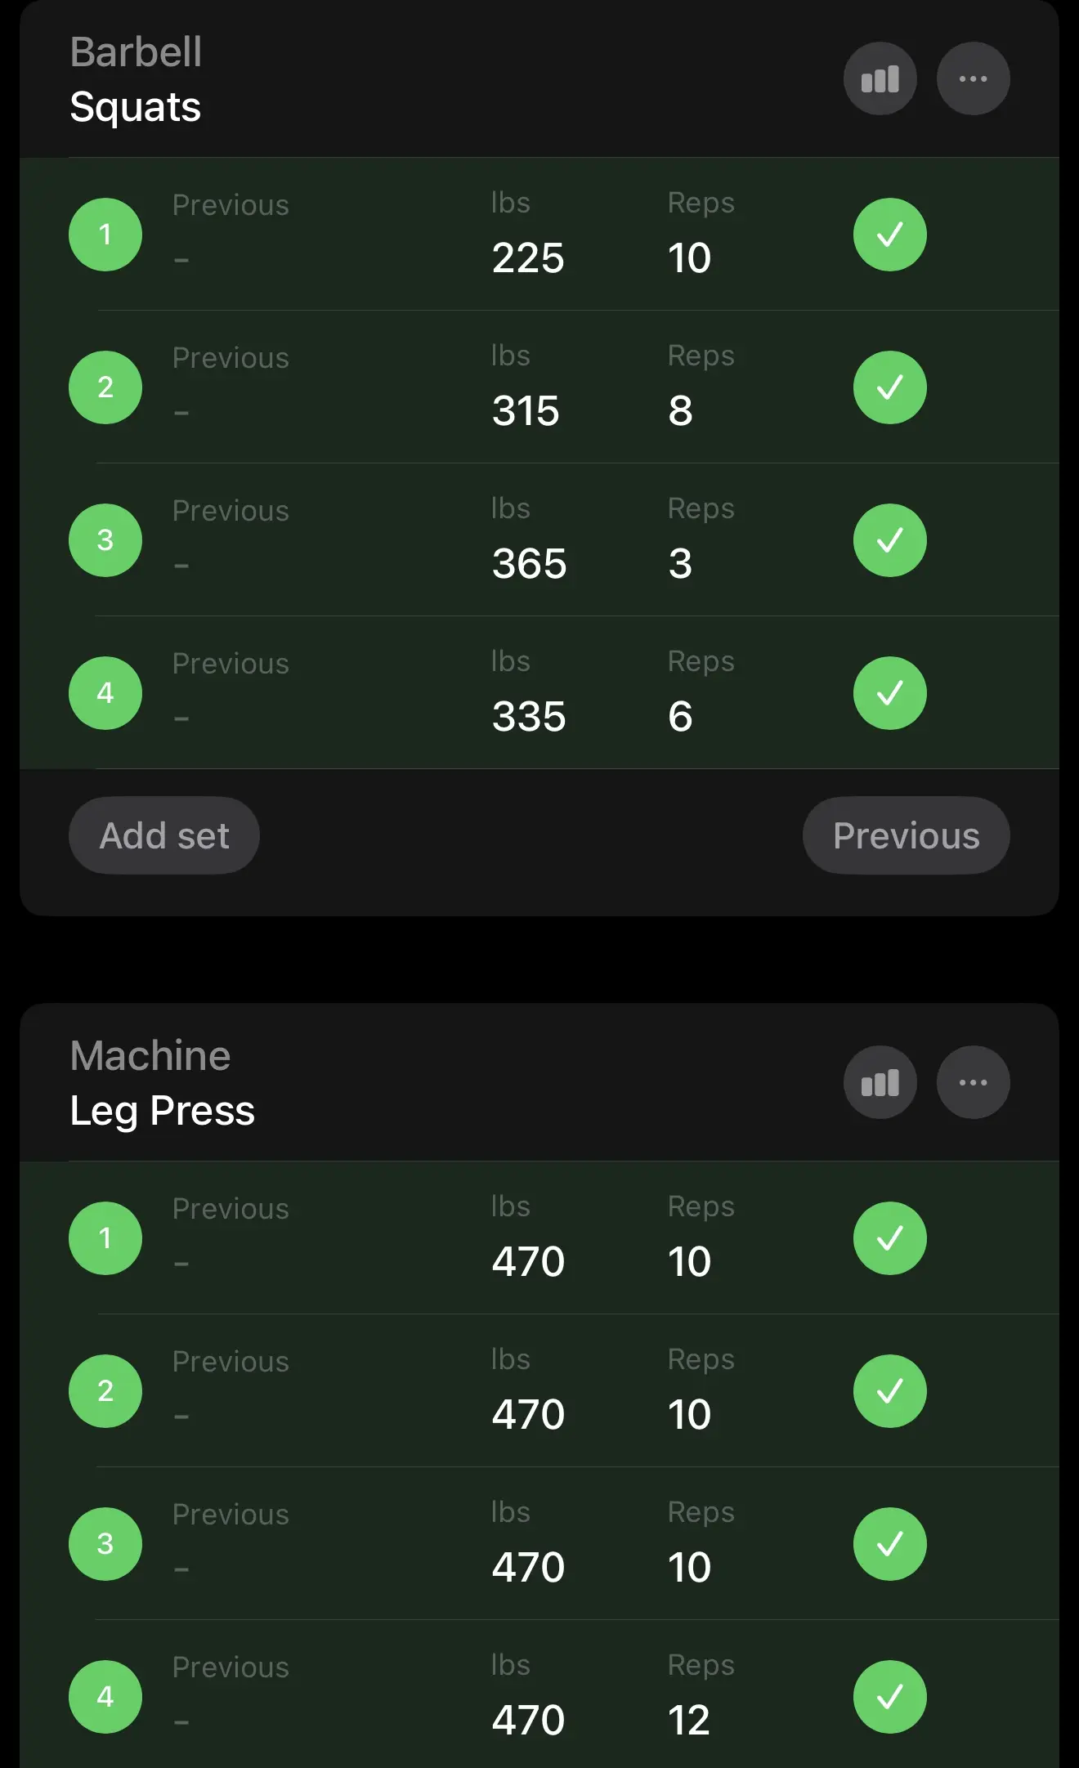Tap set number 4 badge in Leg Press
The width and height of the screenshot is (1079, 1768).
pyautogui.click(x=105, y=1697)
